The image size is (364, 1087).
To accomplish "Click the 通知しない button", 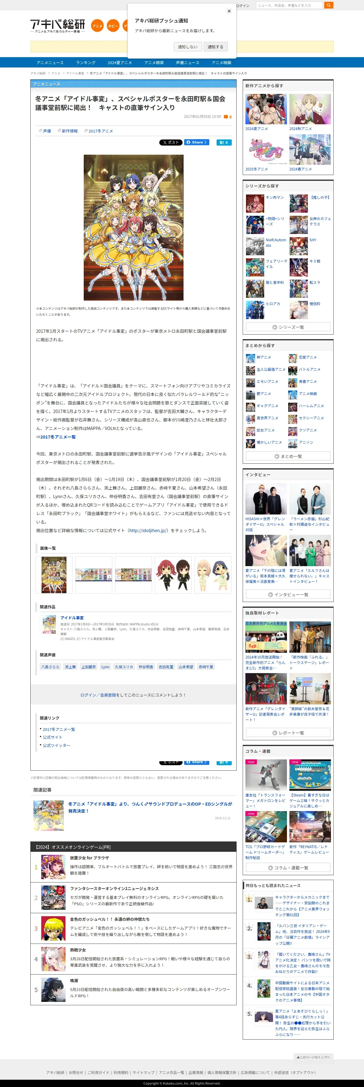I will (x=187, y=47).
